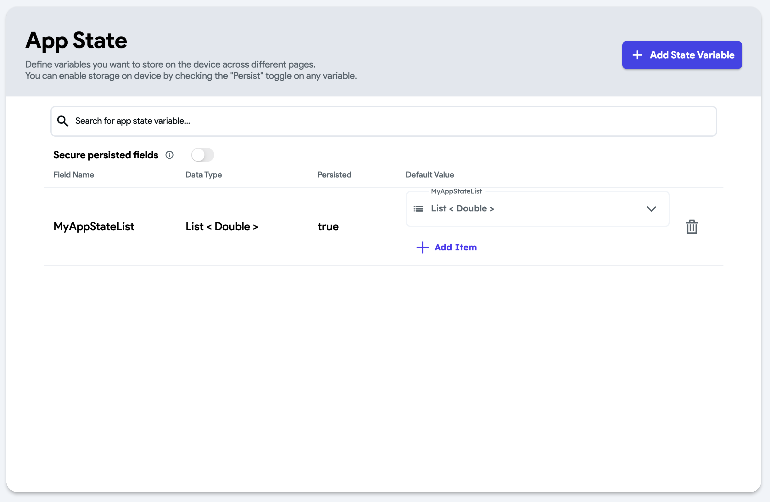Click the Default Value column header
770x502 pixels.
point(430,175)
